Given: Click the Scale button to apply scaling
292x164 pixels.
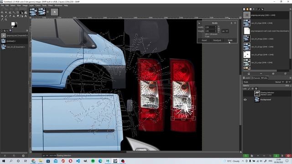Looking at the screenshot, I should coord(230,41).
